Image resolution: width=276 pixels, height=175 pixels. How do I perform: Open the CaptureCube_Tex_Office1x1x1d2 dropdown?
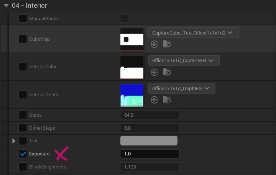tap(193, 33)
